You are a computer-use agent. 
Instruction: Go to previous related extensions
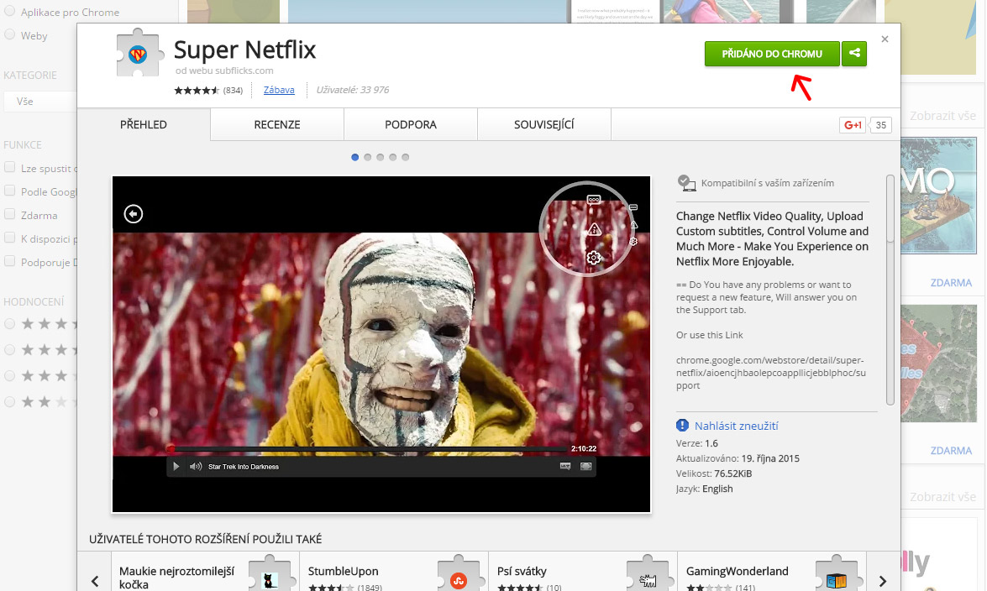(94, 580)
